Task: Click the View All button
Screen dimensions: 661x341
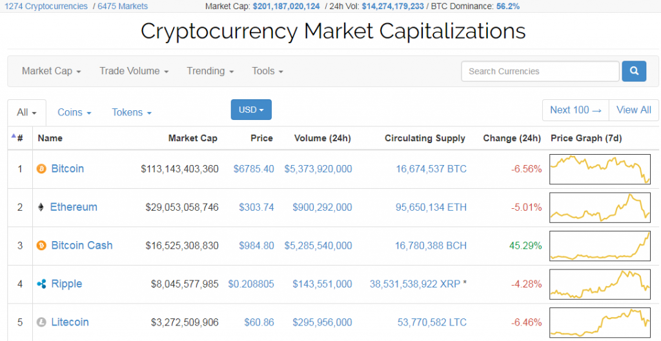Action: [x=633, y=110]
